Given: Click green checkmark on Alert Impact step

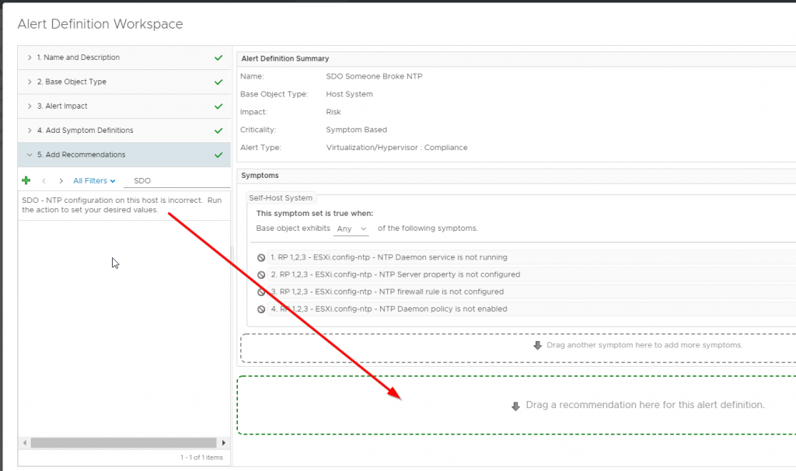Looking at the screenshot, I should pos(218,106).
